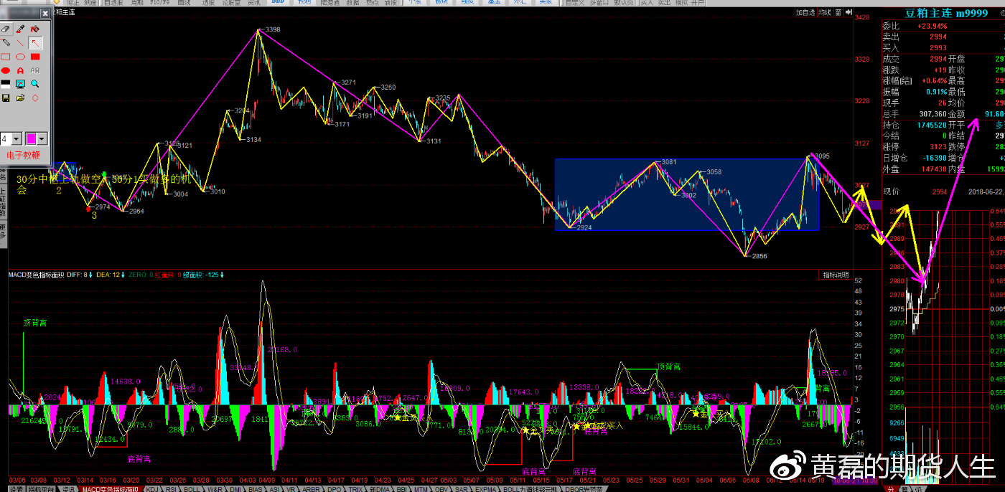Select the magnifier zoom tool
The width and height of the screenshot is (1005, 492).
click(x=35, y=84)
